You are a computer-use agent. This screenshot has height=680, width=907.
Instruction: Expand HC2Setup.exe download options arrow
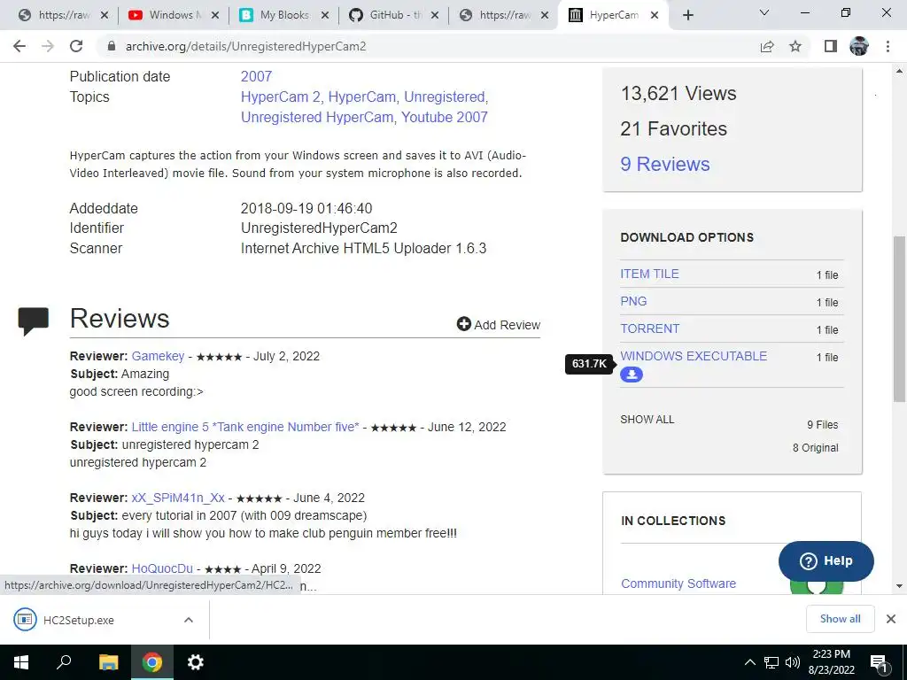click(189, 620)
